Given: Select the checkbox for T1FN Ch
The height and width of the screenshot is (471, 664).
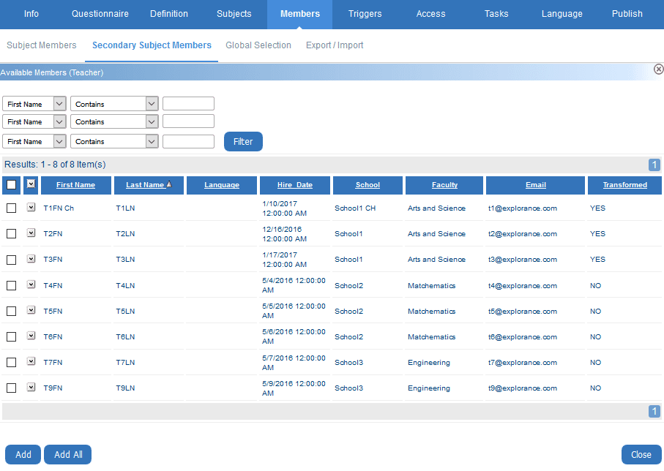Looking at the screenshot, I should 12,208.
